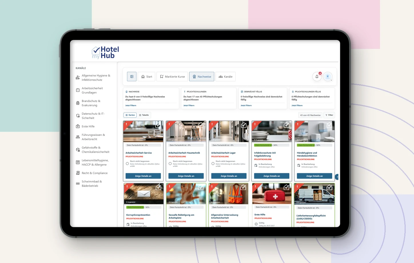Viewport: 414px width, 263px height.
Task: Bookmark the Lieferkettensorgfaltspflicht course
Action: pyautogui.click(x=329, y=187)
